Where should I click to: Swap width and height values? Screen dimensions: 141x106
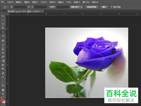click(x=29, y=7)
